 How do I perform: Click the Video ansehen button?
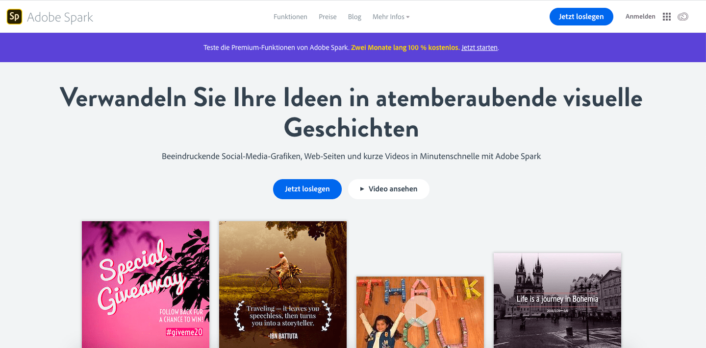click(389, 189)
